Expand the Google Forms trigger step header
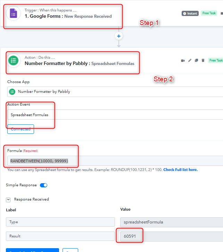 coord(68,16)
